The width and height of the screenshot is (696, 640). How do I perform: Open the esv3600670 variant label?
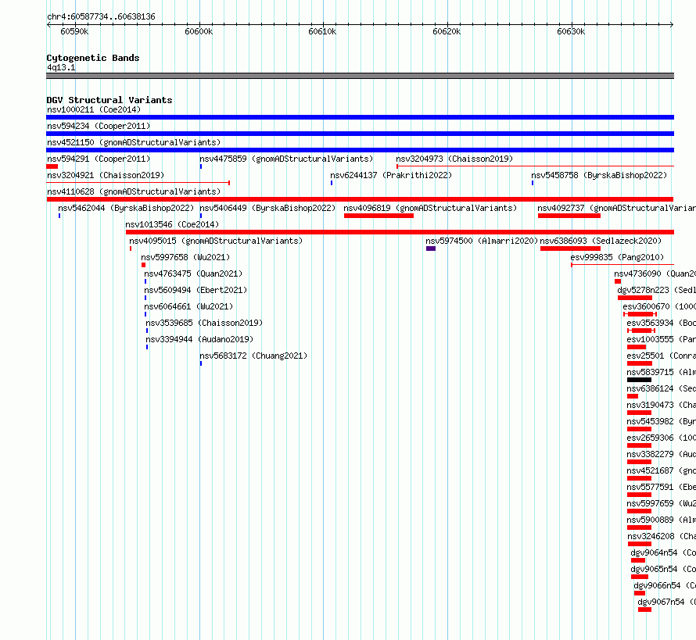658,306
